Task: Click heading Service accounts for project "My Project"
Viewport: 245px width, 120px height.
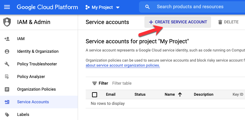Action: pos(137,41)
